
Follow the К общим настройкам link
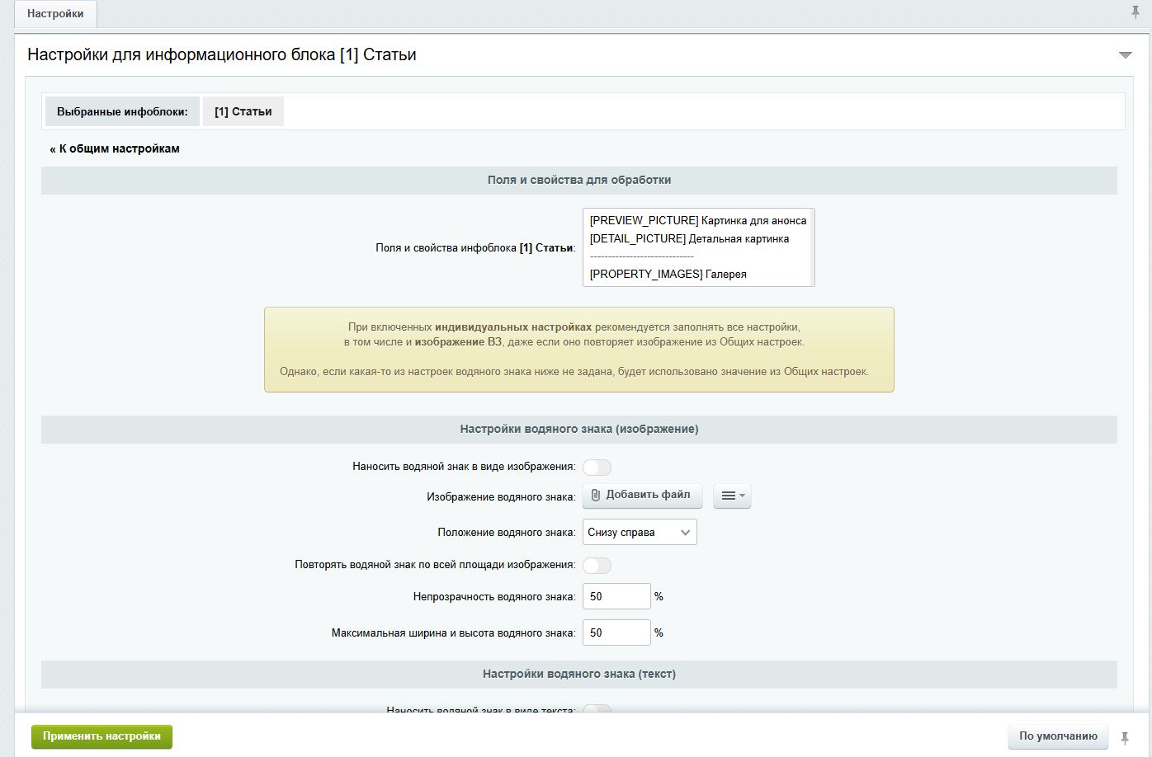[x=115, y=148]
